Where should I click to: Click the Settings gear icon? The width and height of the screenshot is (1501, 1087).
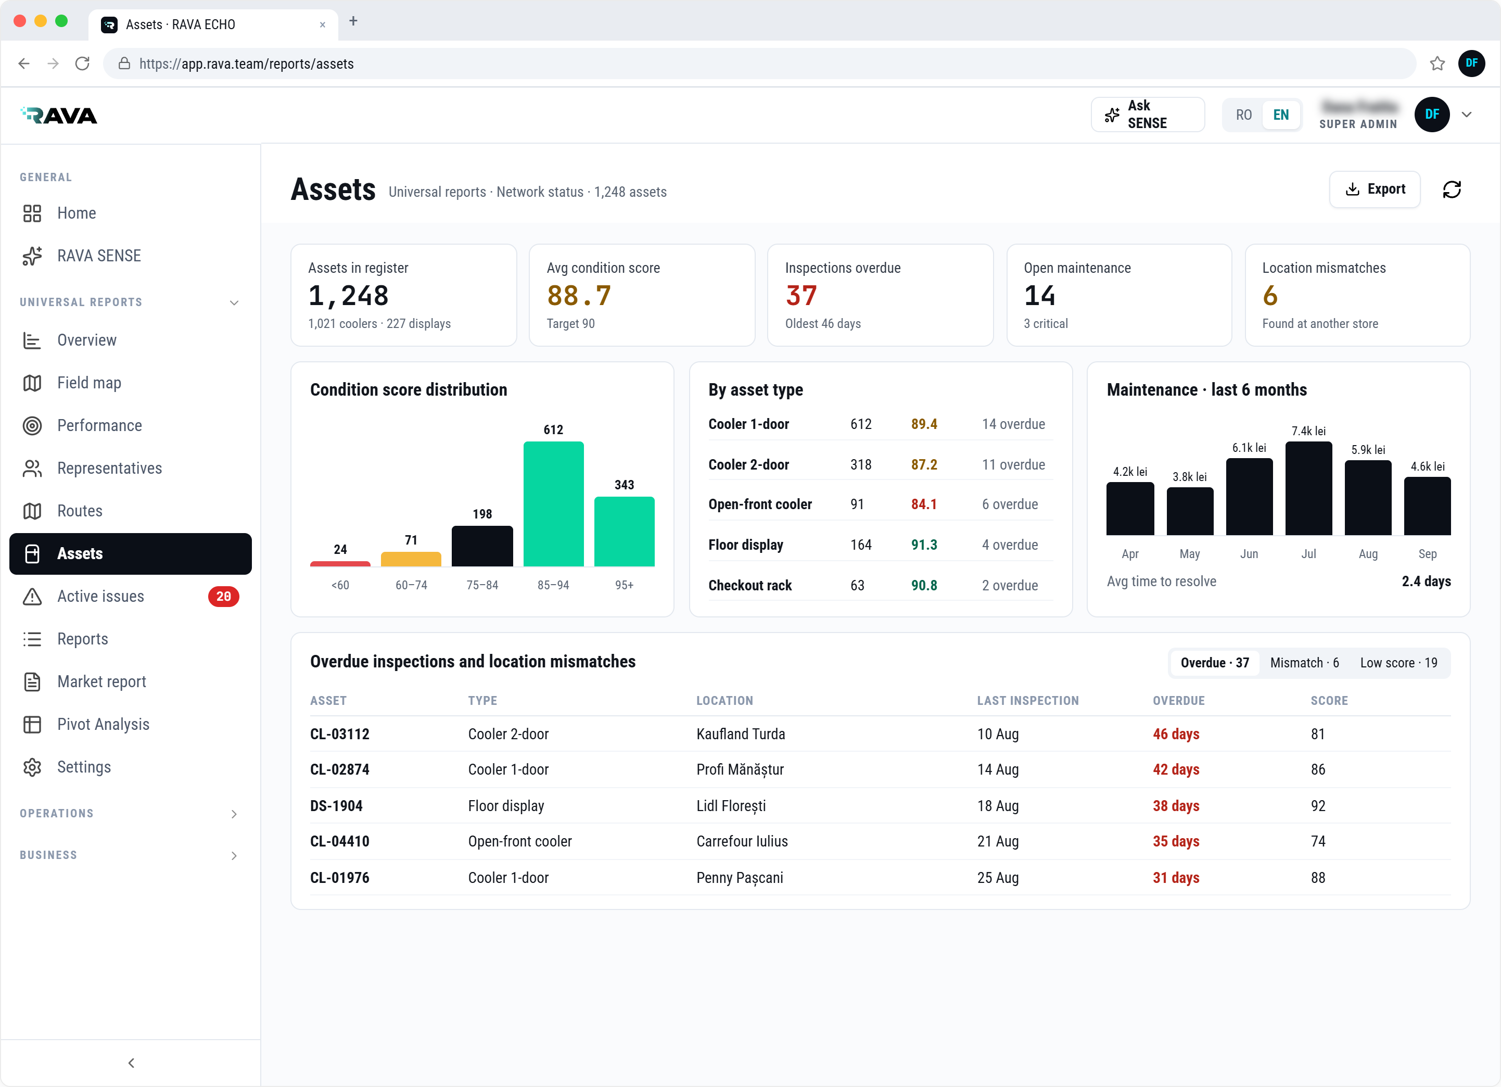(32, 767)
